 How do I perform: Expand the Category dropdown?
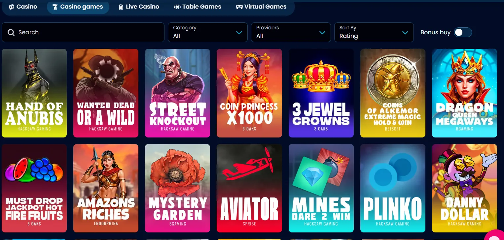coord(207,32)
